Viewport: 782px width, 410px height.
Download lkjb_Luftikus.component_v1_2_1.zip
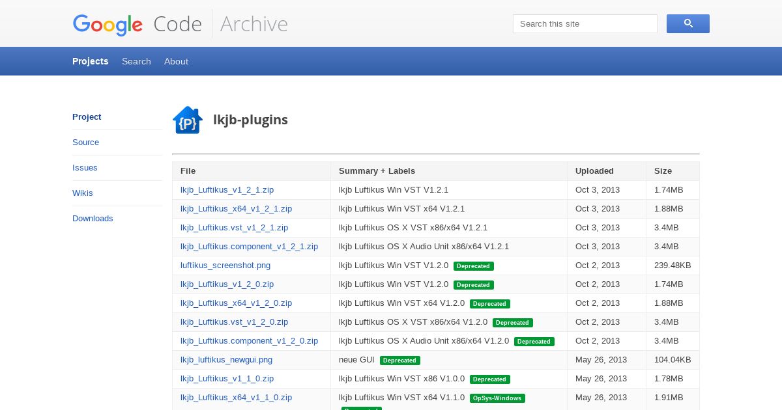coord(249,247)
